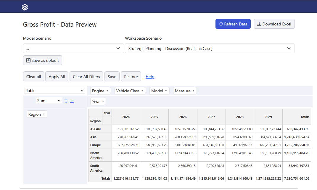Open the Help link
Image resolution: width=317 pixels, height=190 pixels.
[x=150, y=77]
